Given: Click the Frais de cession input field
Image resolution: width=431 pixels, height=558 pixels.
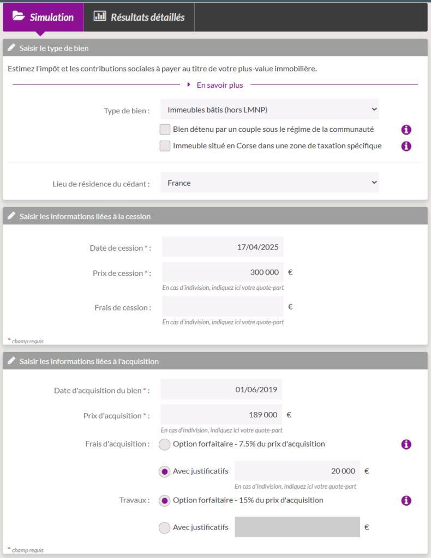Looking at the screenshot, I should click(223, 307).
